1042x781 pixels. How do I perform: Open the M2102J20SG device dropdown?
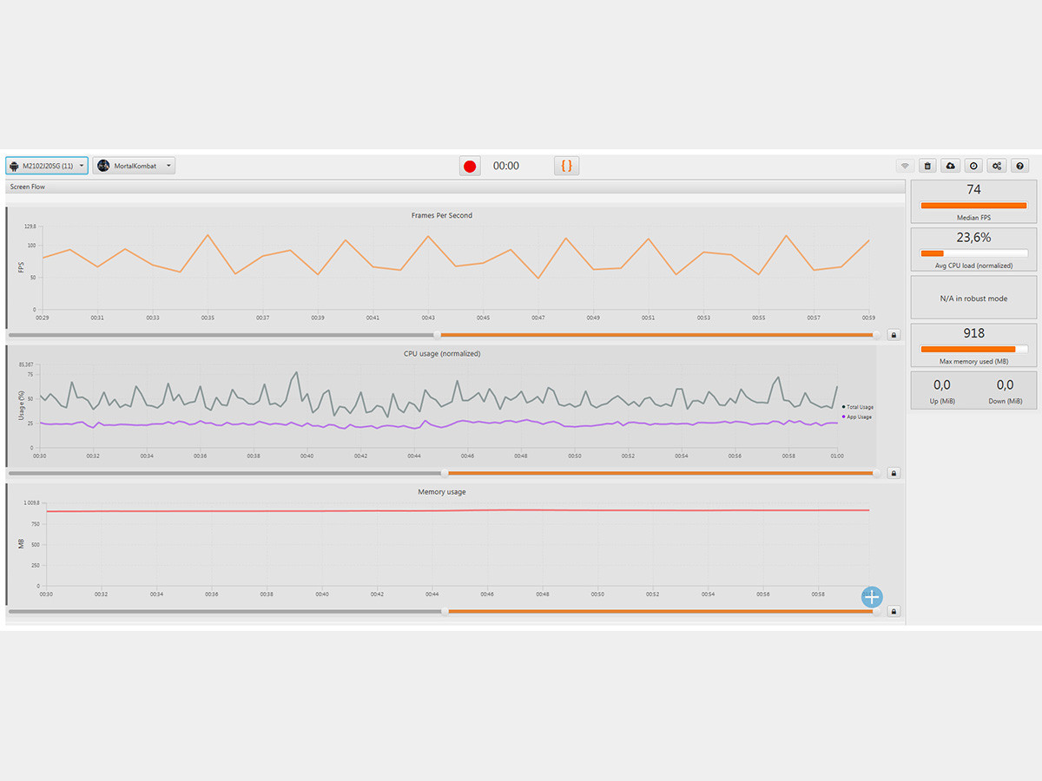(x=47, y=166)
